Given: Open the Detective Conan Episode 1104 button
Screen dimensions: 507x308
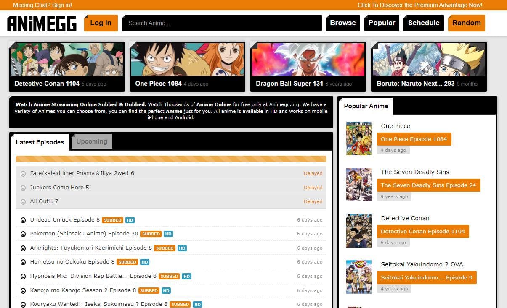Looking at the screenshot, I should pyautogui.click(x=423, y=232).
